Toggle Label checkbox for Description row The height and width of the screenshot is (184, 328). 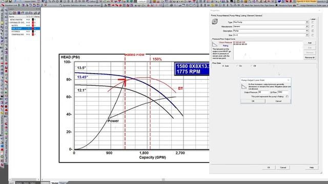(313, 31)
